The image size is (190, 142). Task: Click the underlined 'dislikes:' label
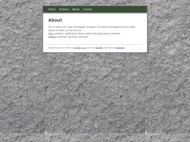point(52,37)
